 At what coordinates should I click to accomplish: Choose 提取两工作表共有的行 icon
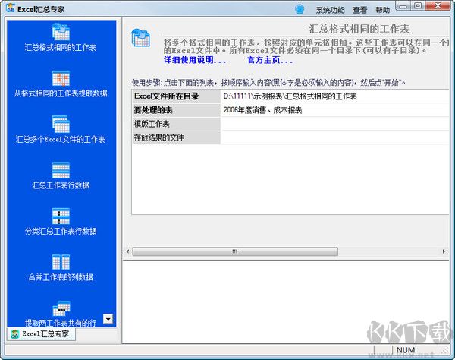61,308
